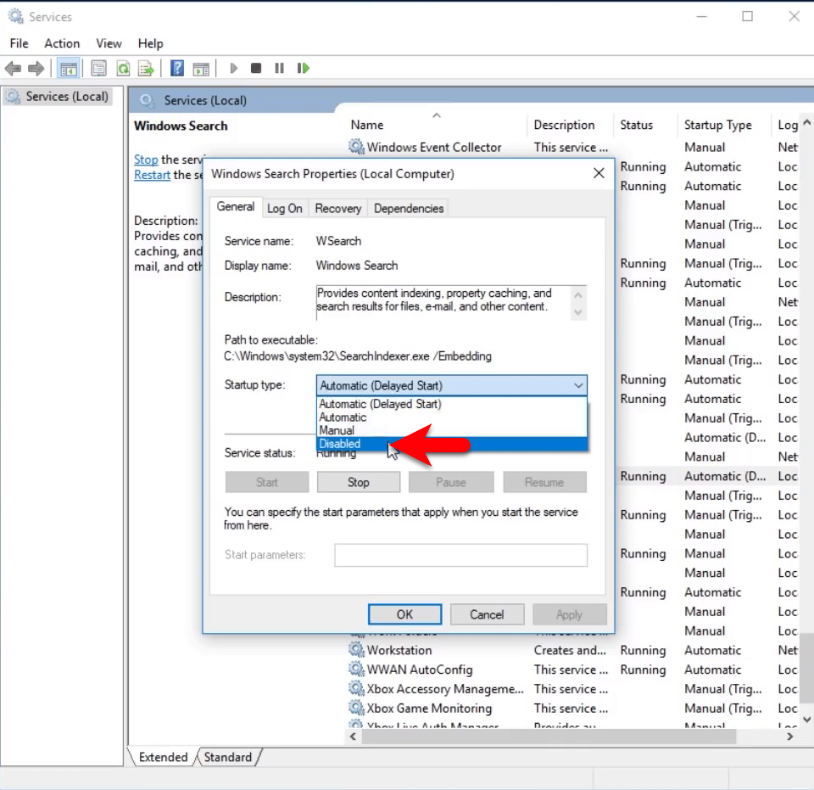Viewport: 814px width, 790px height.
Task: Switch to the Log On tab
Action: click(x=285, y=208)
